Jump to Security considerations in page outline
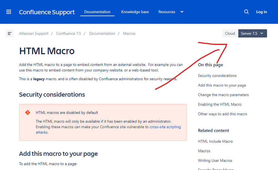This screenshot has width=278, height=170. tap(217, 76)
